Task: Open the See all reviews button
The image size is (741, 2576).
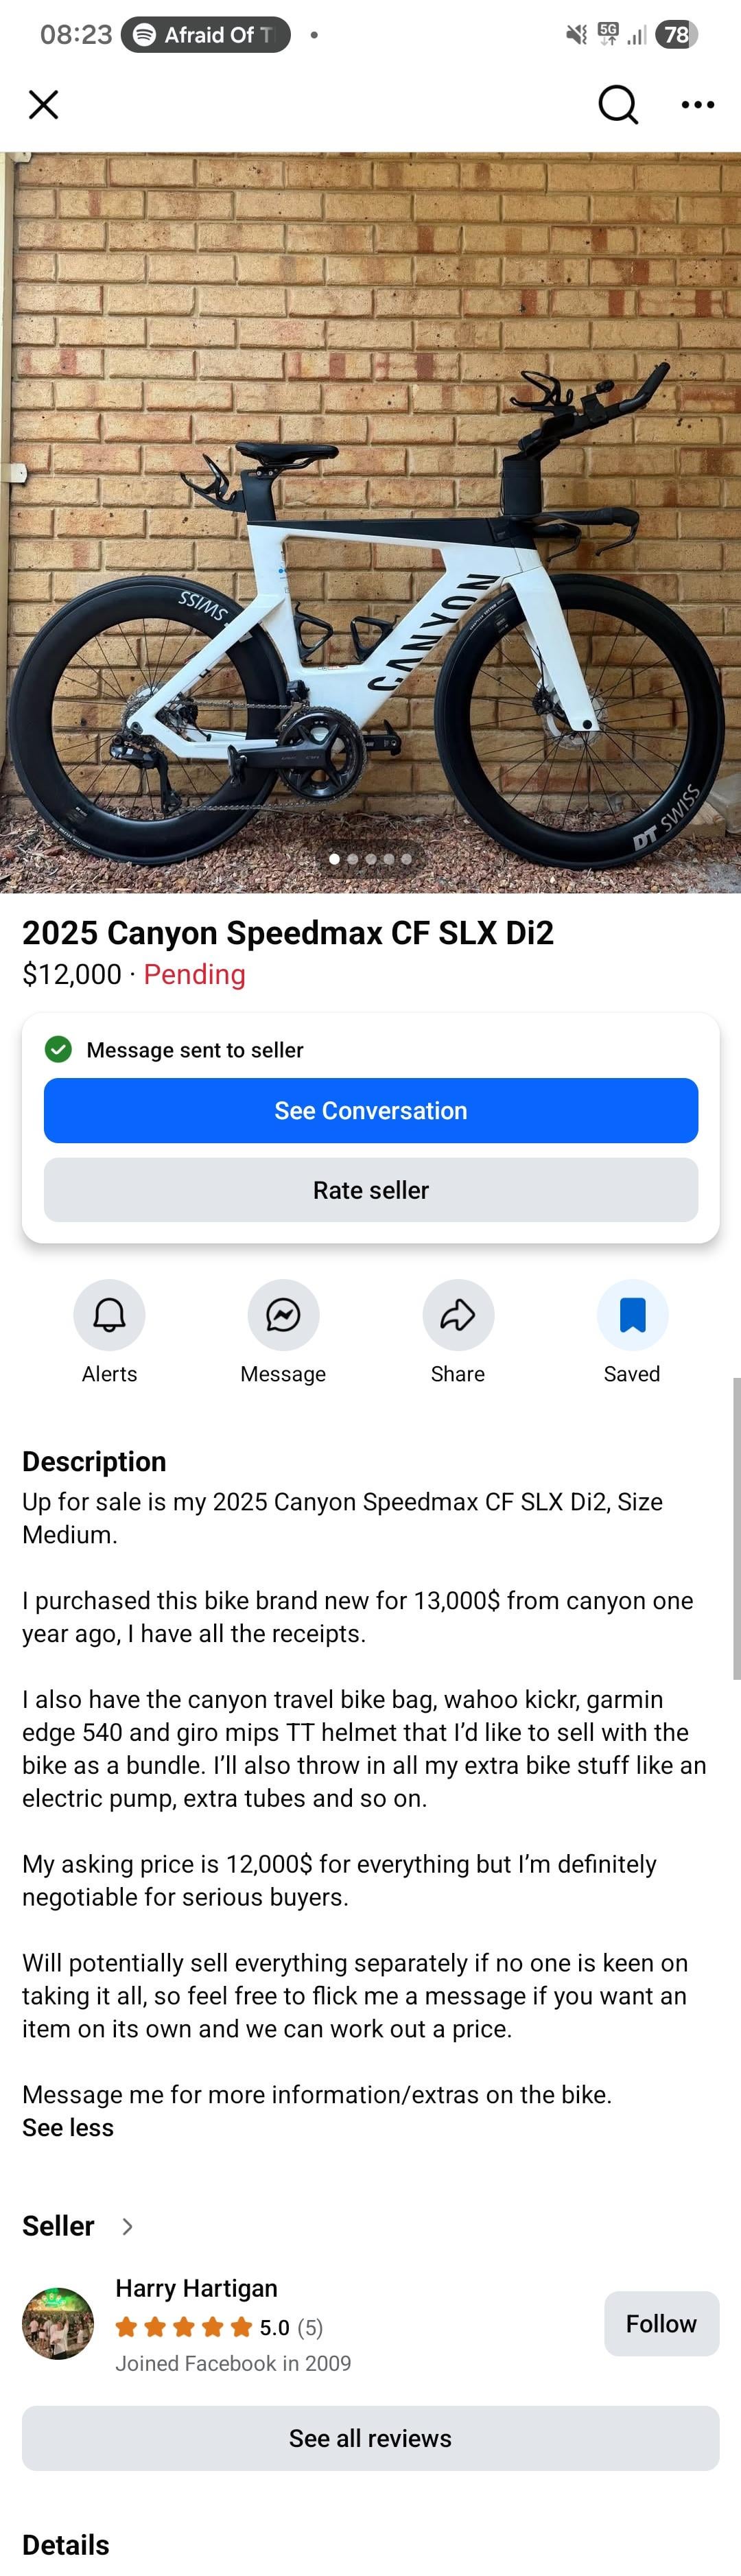Action: [370, 2438]
